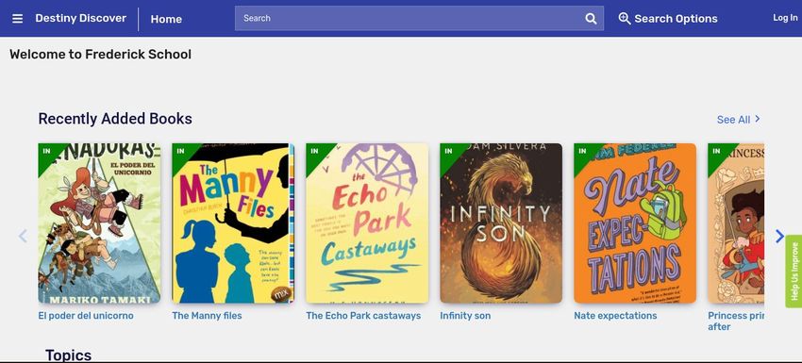Viewport: 802px width, 363px height.
Task: Click the magnifying glass search icon
Action: (x=591, y=19)
